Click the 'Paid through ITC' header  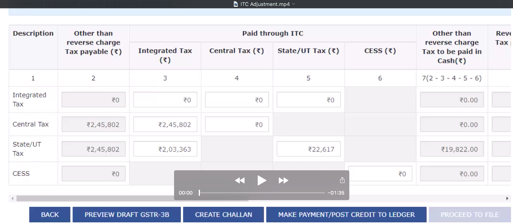(x=273, y=33)
